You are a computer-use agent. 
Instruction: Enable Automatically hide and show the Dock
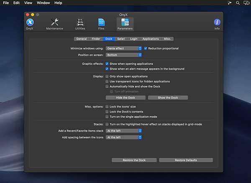click(107, 86)
